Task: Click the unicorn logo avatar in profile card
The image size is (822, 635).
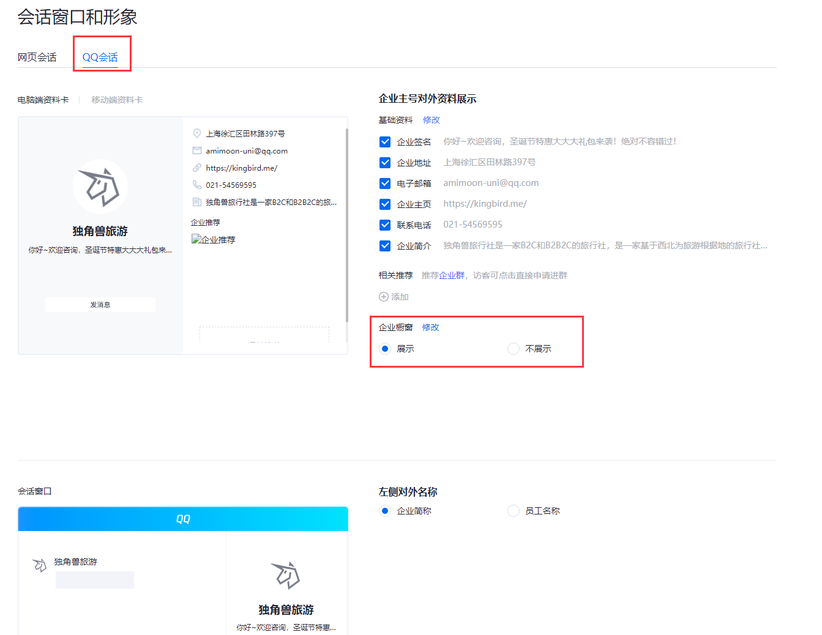Action: coord(100,187)
